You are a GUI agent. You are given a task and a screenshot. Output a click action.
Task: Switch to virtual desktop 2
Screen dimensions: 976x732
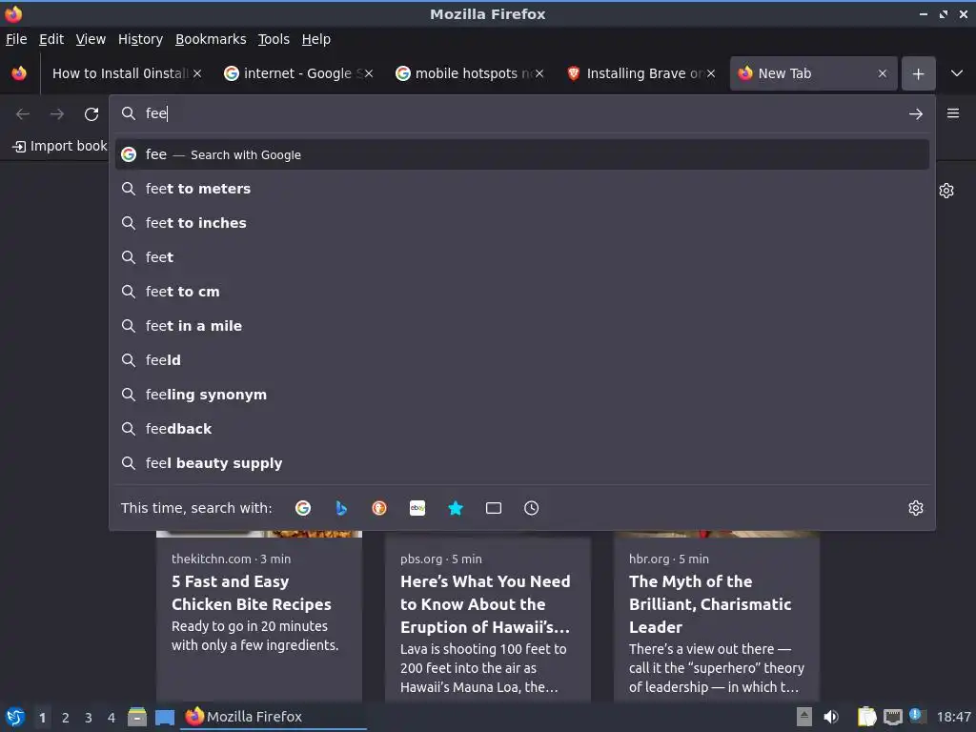pos(66,718)
